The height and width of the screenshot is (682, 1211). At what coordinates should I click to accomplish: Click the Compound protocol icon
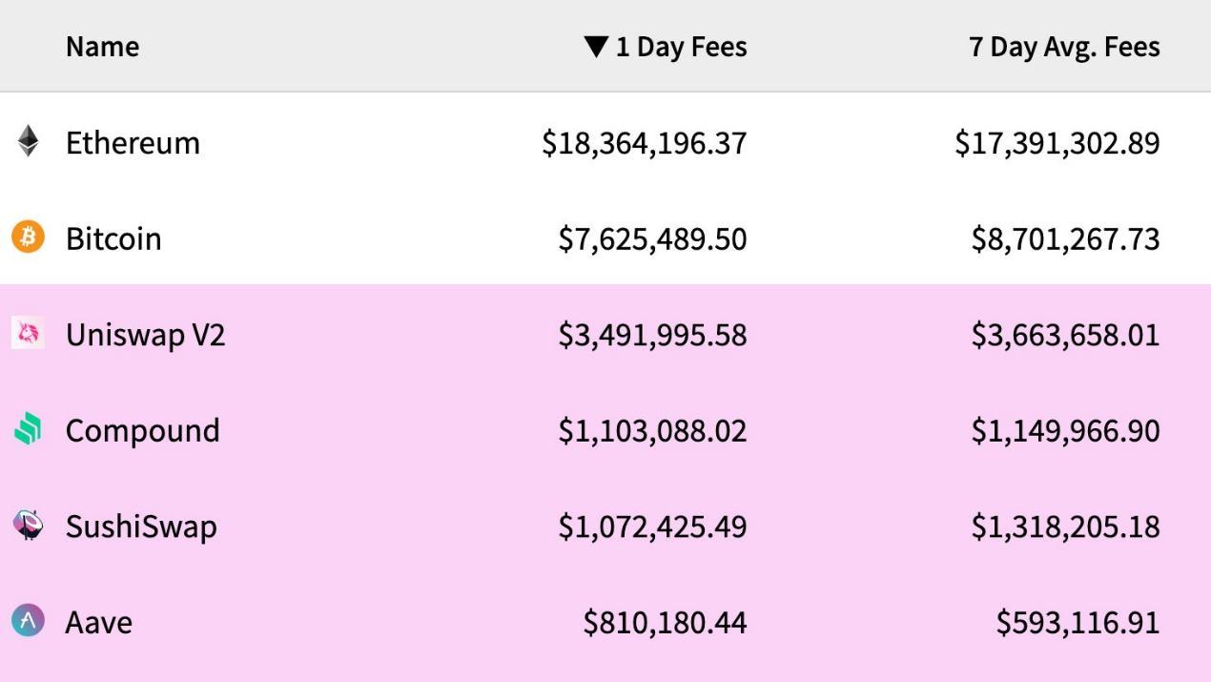coord(28,429)
